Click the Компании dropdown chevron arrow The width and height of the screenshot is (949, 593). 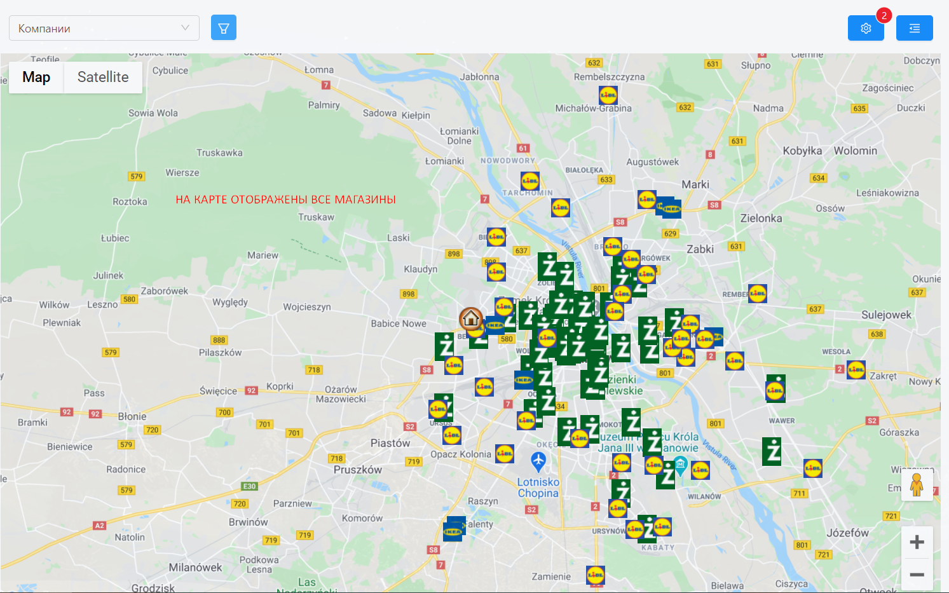(x=185, y=28)
